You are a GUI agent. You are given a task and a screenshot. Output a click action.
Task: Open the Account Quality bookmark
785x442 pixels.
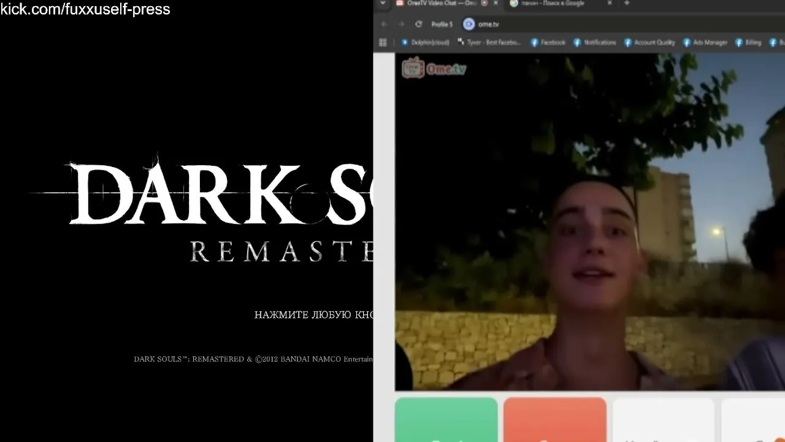click(649, 42)
